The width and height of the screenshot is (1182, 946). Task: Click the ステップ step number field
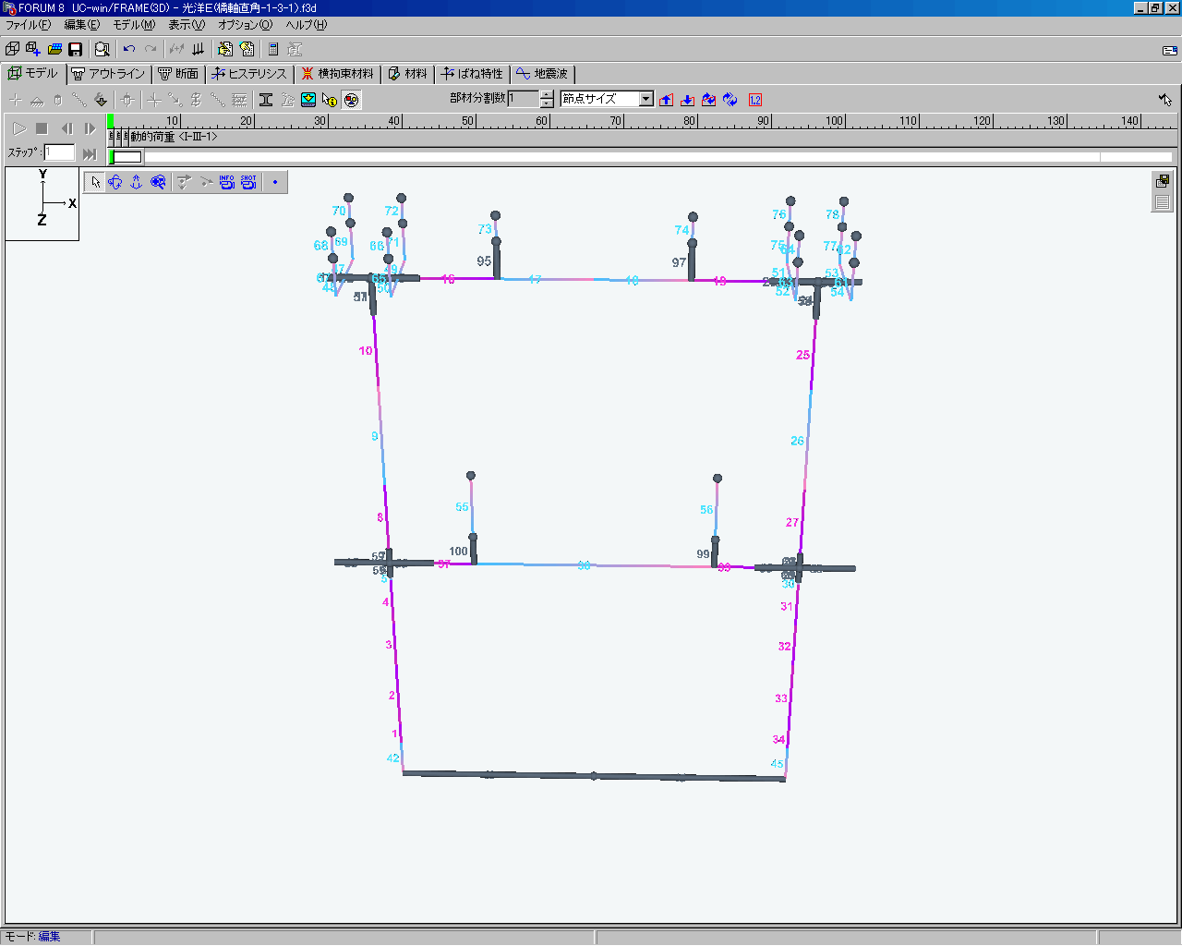coord(59,152)
